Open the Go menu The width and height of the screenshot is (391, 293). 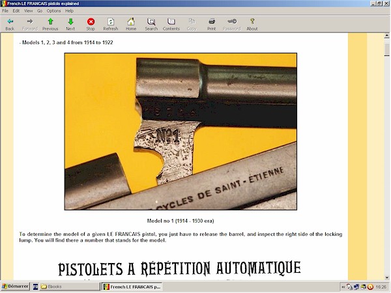[40, 10]
